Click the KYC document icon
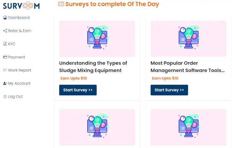Image resolution: width=232 pixels, height=148 pixels. (x=5, y=44)
